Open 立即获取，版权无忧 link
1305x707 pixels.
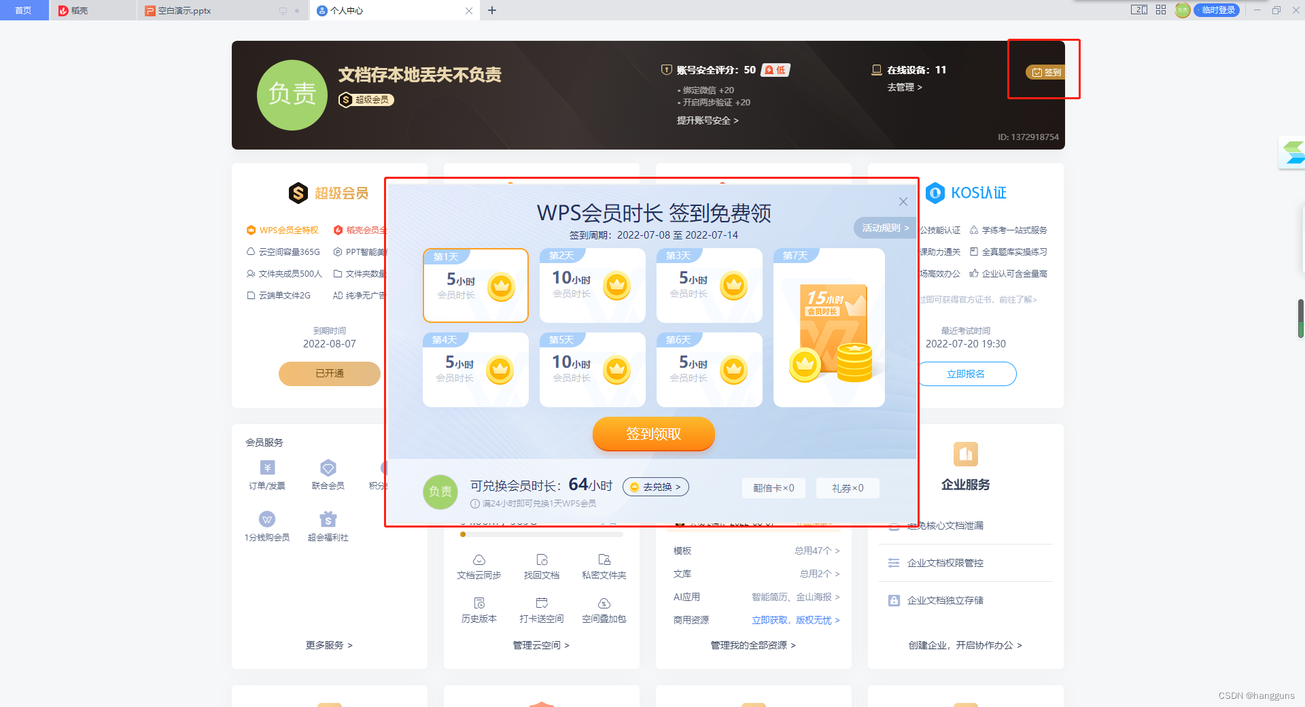[x=795, y=620]
